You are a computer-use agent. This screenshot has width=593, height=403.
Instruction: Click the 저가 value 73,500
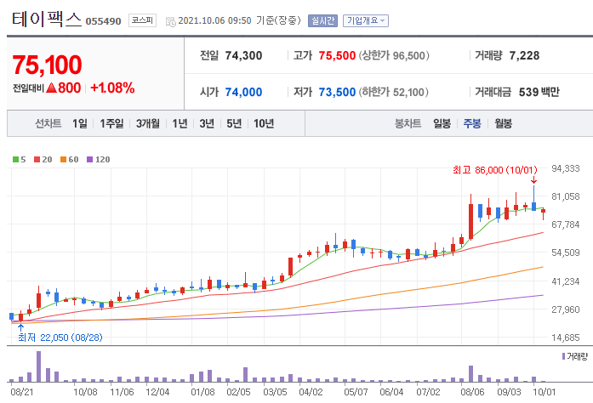tap(337, 92)
